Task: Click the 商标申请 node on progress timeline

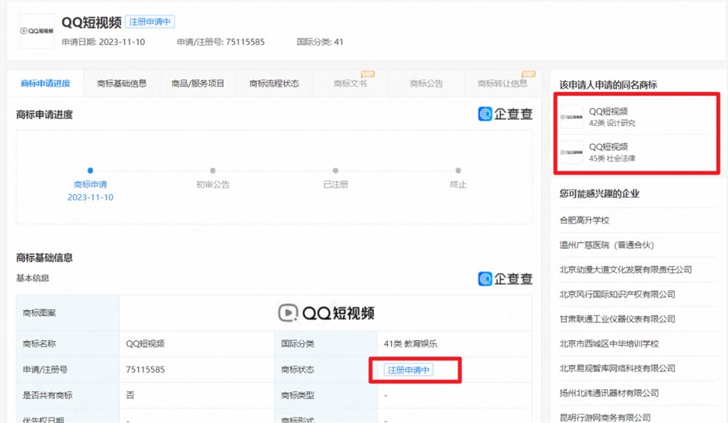Action: click(x=90, y=173)
